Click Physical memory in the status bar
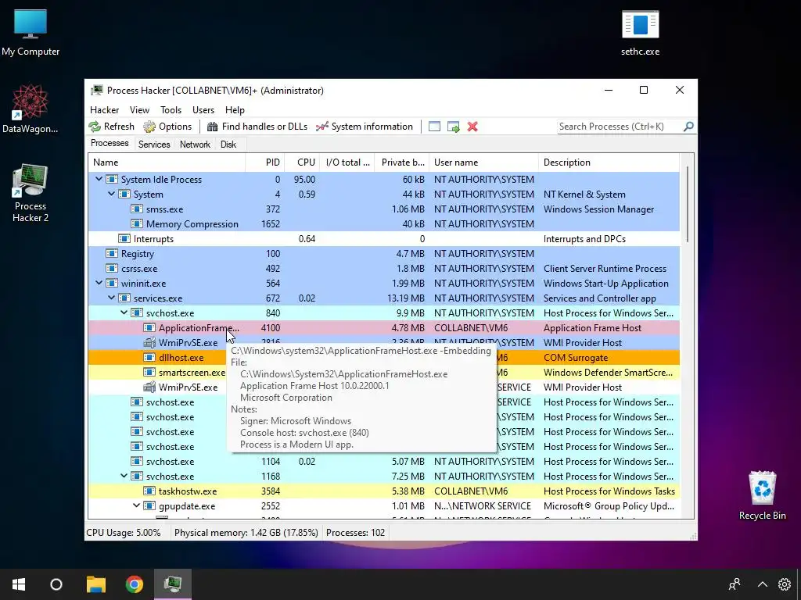 coord(246,533)
